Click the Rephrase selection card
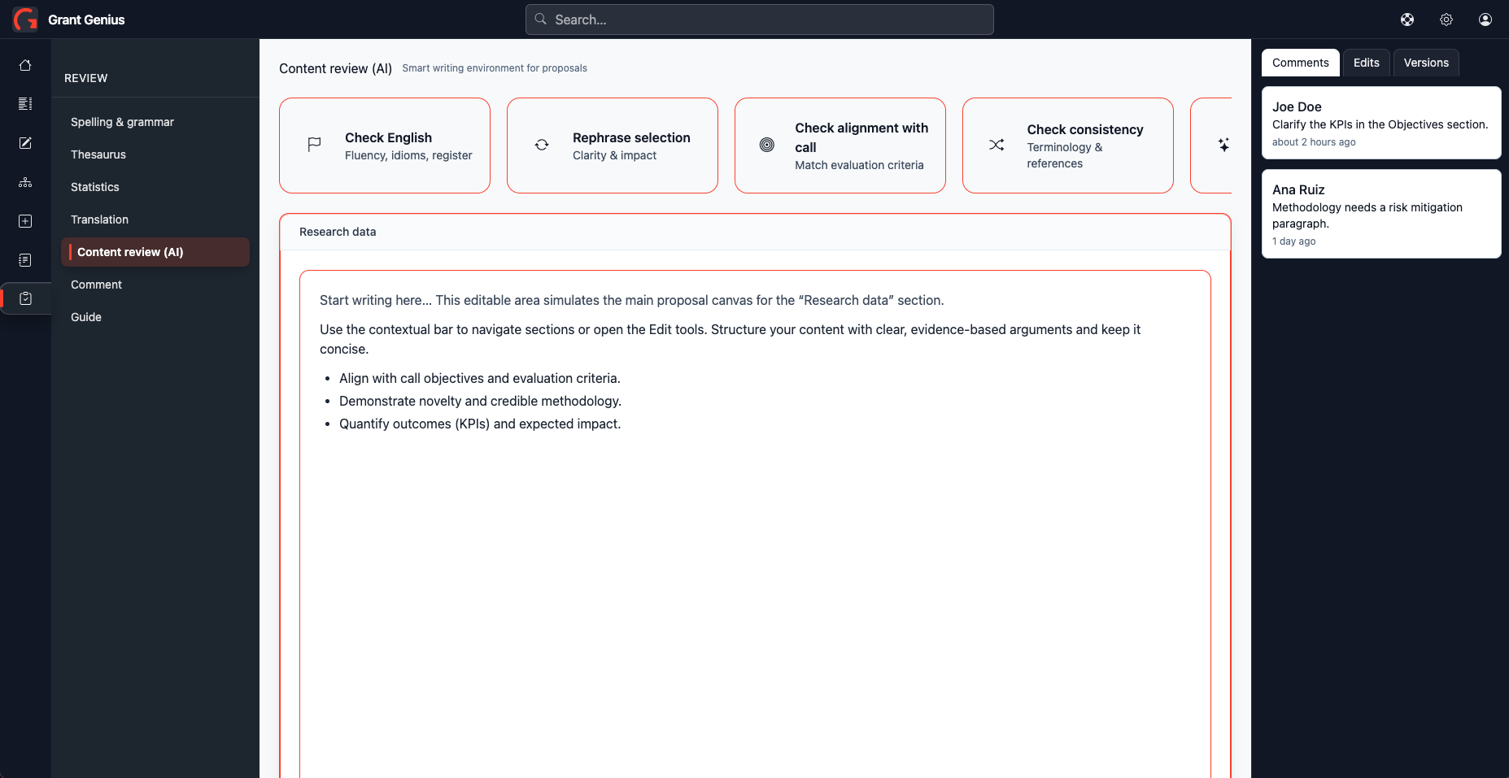The height and width of the screenshot is (778, 1509). click(x=613, y=146)
